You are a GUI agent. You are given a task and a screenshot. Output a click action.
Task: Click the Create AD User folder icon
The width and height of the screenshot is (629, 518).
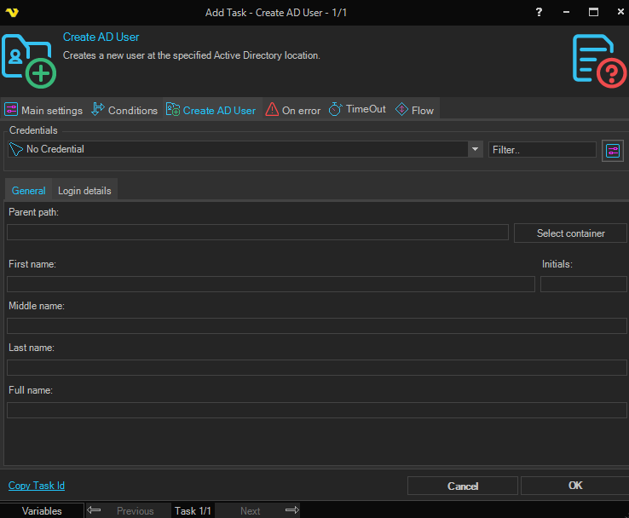click(28, 60)
